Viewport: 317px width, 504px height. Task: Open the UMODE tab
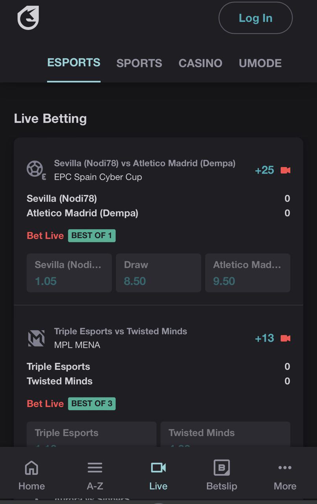click(260, 63)
